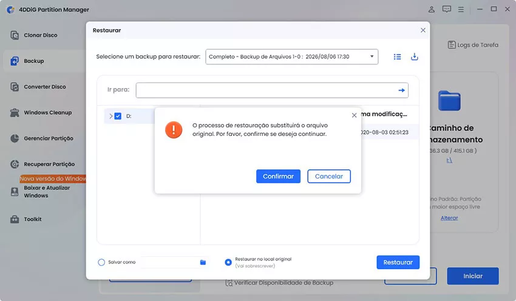
Task: Select Restaurar no local original option
Action: (x=228, y=262)
